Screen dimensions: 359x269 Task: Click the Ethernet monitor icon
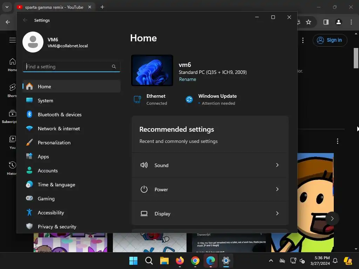coord(137,99)
